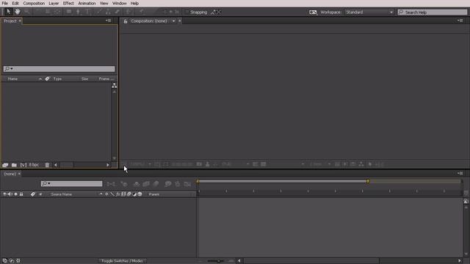
Task: Select the Zoom magnifier tool
Action: point(27,12)
